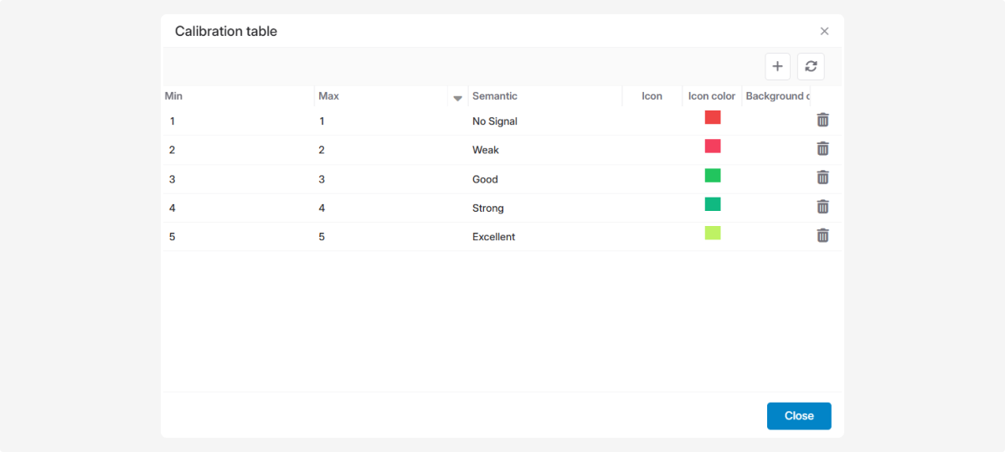Image resolution: width=1005 pixels, height=452 pixels.
Task: Click the Min value cell of row 3
Action: [x=173, y=179]
